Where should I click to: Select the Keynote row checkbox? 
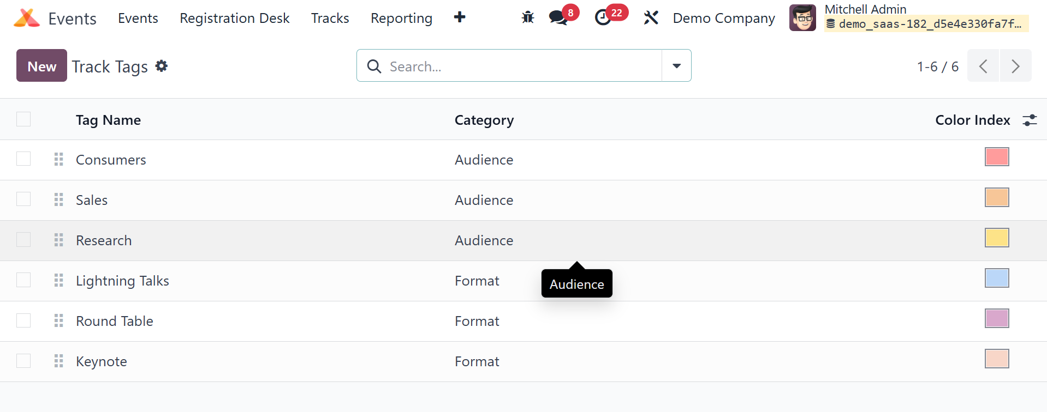click(23, 361)
